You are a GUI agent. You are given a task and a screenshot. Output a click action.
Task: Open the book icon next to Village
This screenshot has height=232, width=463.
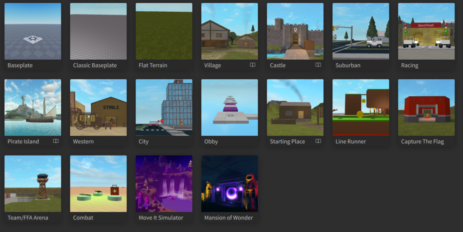tap(252, 65)
